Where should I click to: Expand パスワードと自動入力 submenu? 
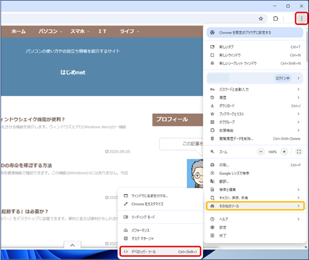click(255, 89)
